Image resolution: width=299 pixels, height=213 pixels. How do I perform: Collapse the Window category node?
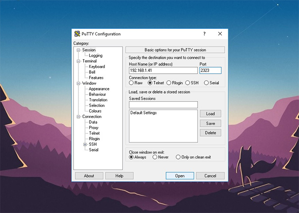78,84
